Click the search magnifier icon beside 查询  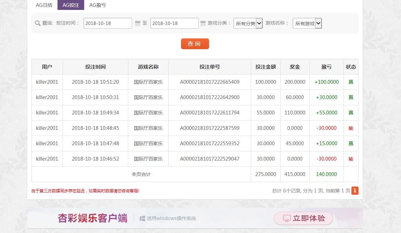38,23
